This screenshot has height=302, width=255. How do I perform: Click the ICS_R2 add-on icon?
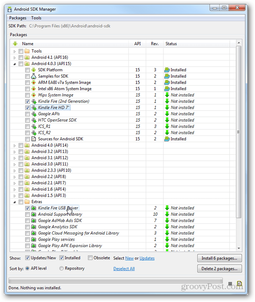point(34,133)
